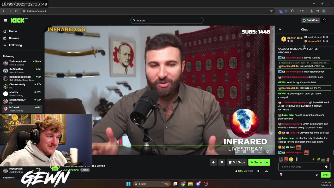Screen dimensions: 334x188
Task: Click the Windows taskbar search box
Action: [152, 184]
